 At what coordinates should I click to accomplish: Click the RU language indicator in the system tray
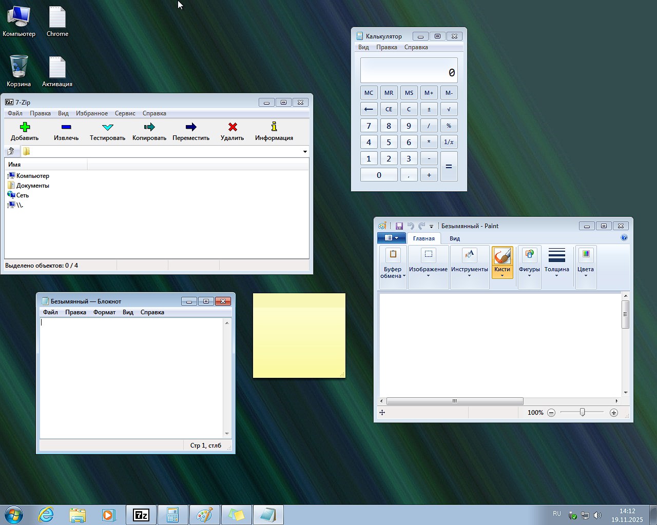click(556, 514)
